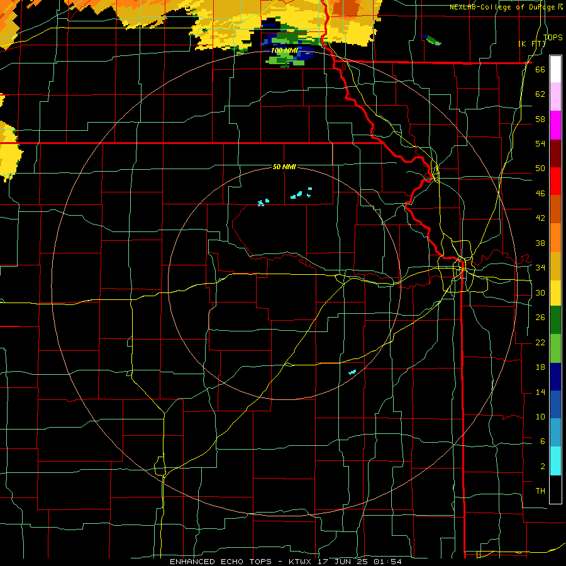
Task: Click the '26' legend value
Action: pyautogui.click(x=540, y=318)
